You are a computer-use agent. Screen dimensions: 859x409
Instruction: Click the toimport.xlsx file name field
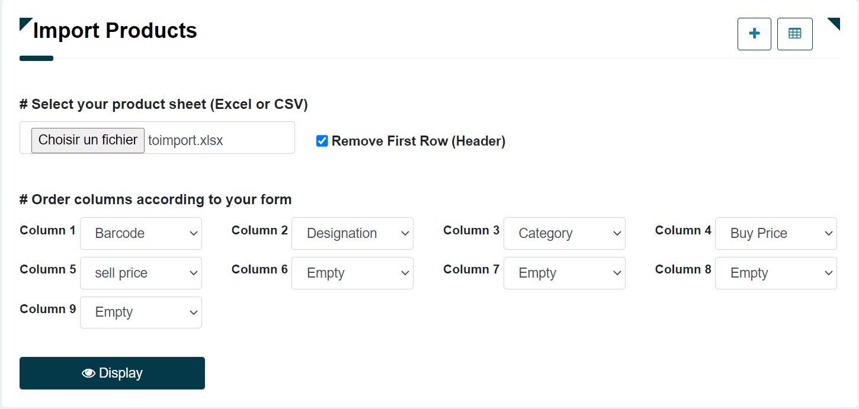click(185, 140)
